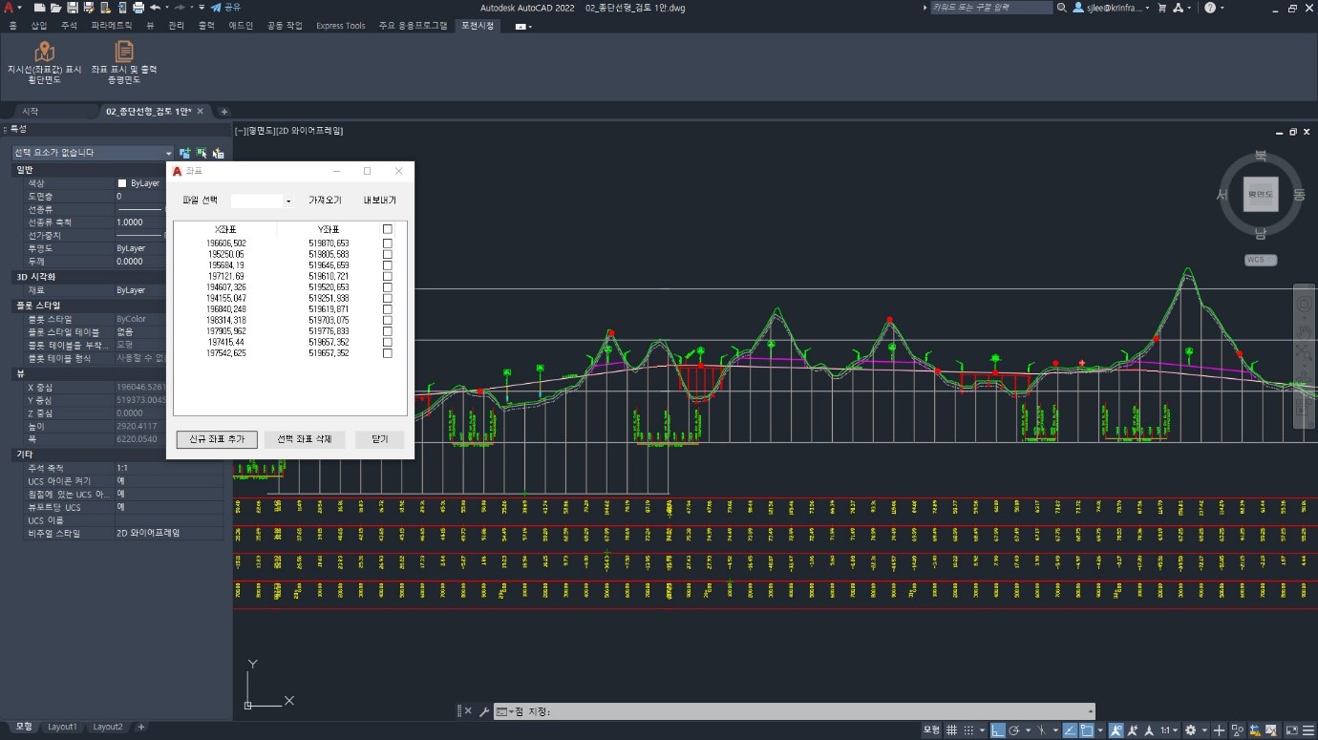This screenshot has width=1318, height=740.
Task: Toggle snap mode dots in status bar
Action: click(x=969, y=730)
